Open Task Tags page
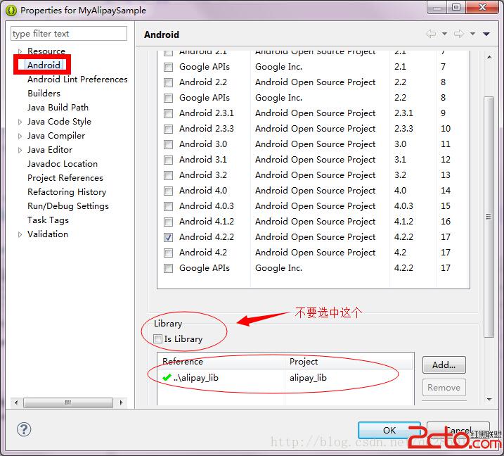This screenshot has width=504, height=456. click(49, 220)
